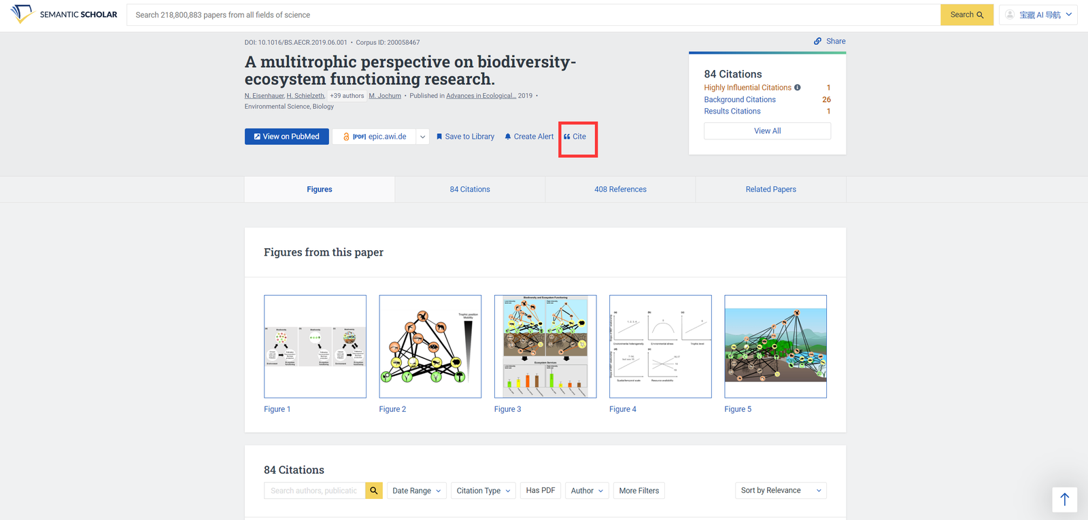Open M. Jochum author page
Screen dimensions: 1088x520
[385, 96]
